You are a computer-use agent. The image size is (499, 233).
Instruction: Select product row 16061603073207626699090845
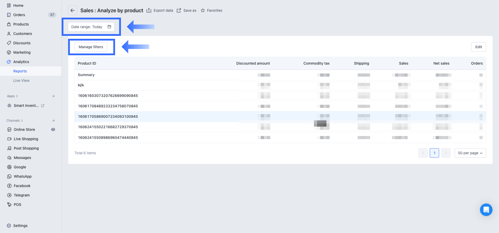(x=280, y=95)
